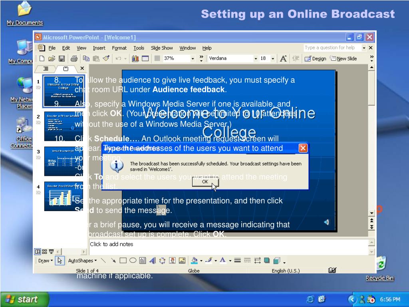Select the Format Painter brush
This screenshot has width=409, height=307.
coord(106,58)
